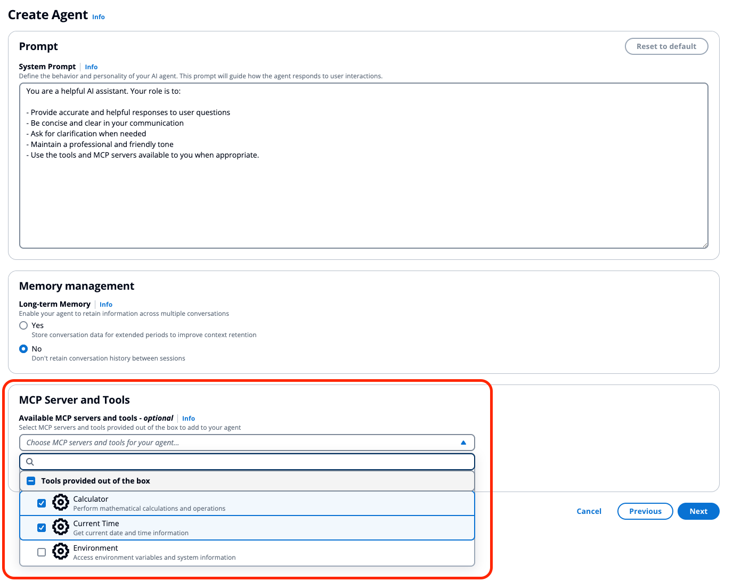The image size is (733, 581).
Task: Click the 'Environment' option label
Action: (95, 548)
